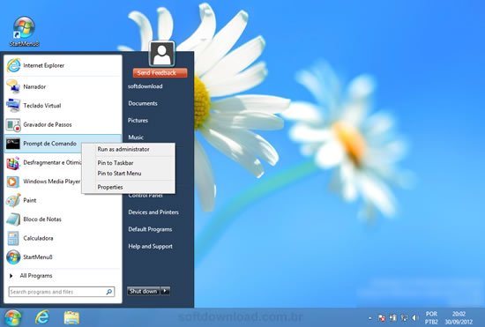This screenshot has width=485, height=327.
Task: Click the Paint text label
Action: click(30, 200)
